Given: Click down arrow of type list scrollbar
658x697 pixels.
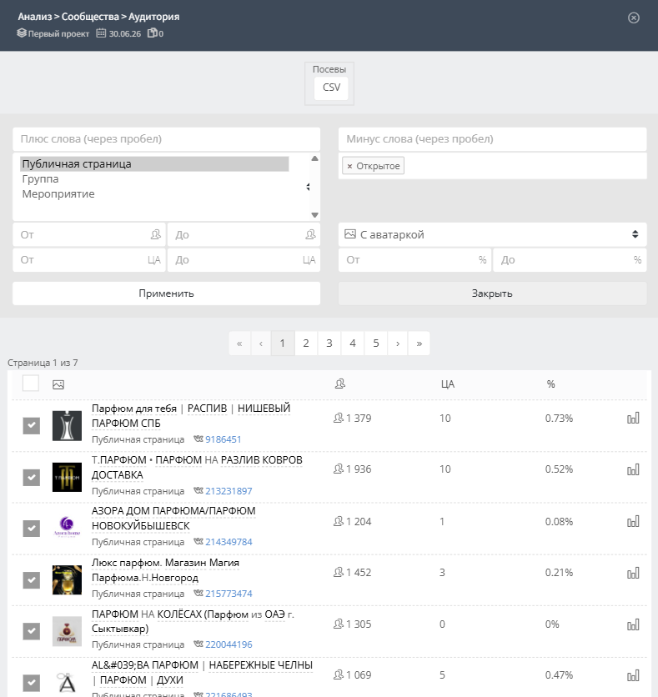Looking at the screenshot, I should pos(314,215).
